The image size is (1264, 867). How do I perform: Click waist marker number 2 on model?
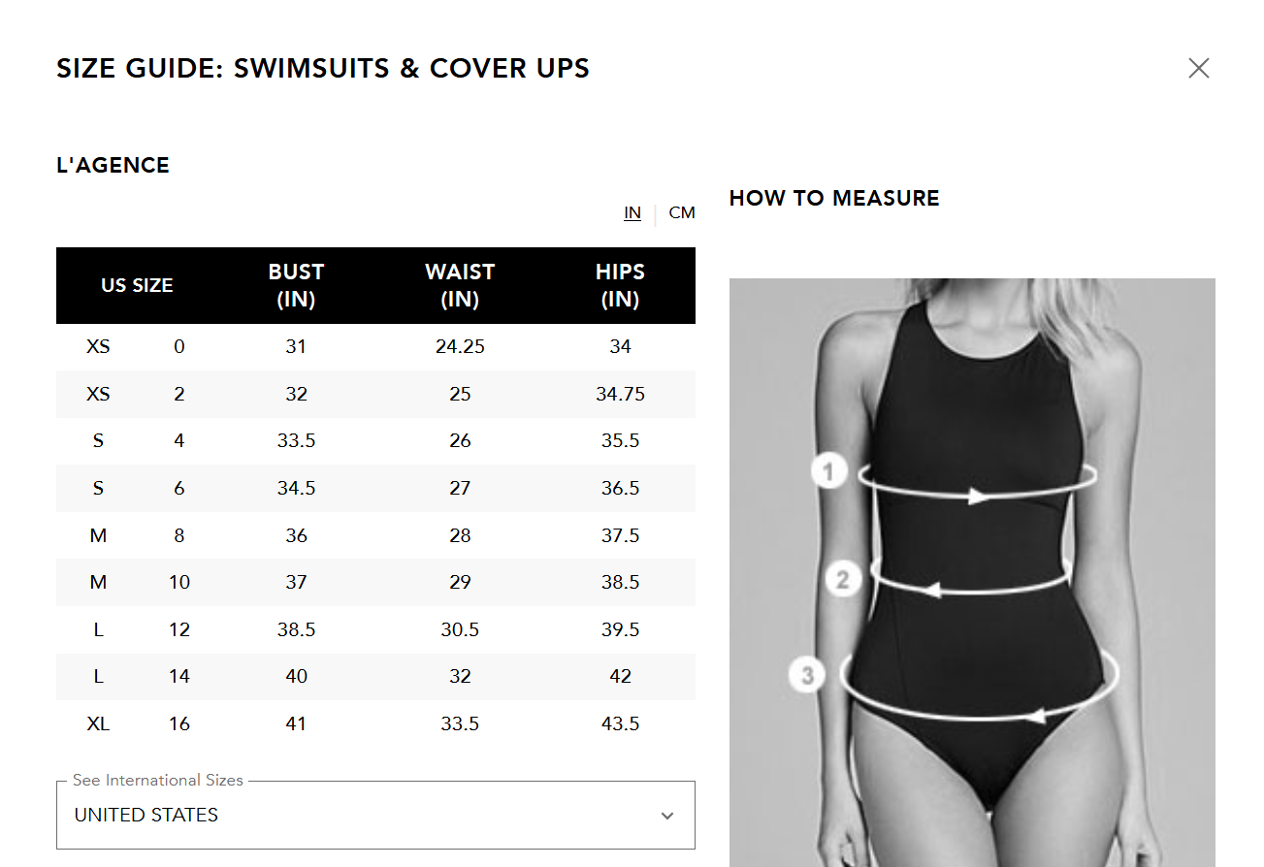(843, 580)
